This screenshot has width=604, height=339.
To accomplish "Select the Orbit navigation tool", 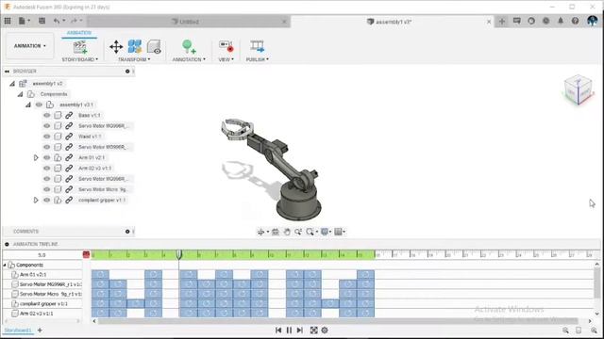I will pos(260,232).
